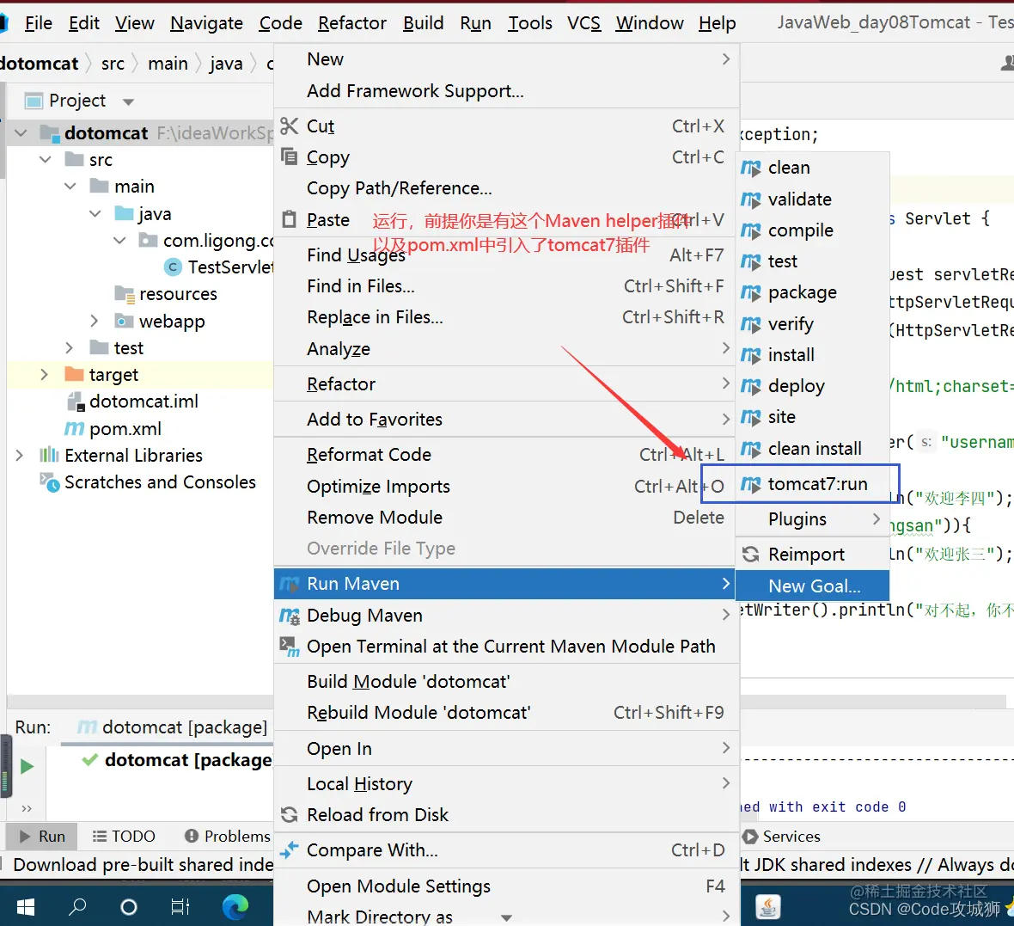Click editor horizontal scrollbar
This screenshot has height=926, width=1014.
873,702
